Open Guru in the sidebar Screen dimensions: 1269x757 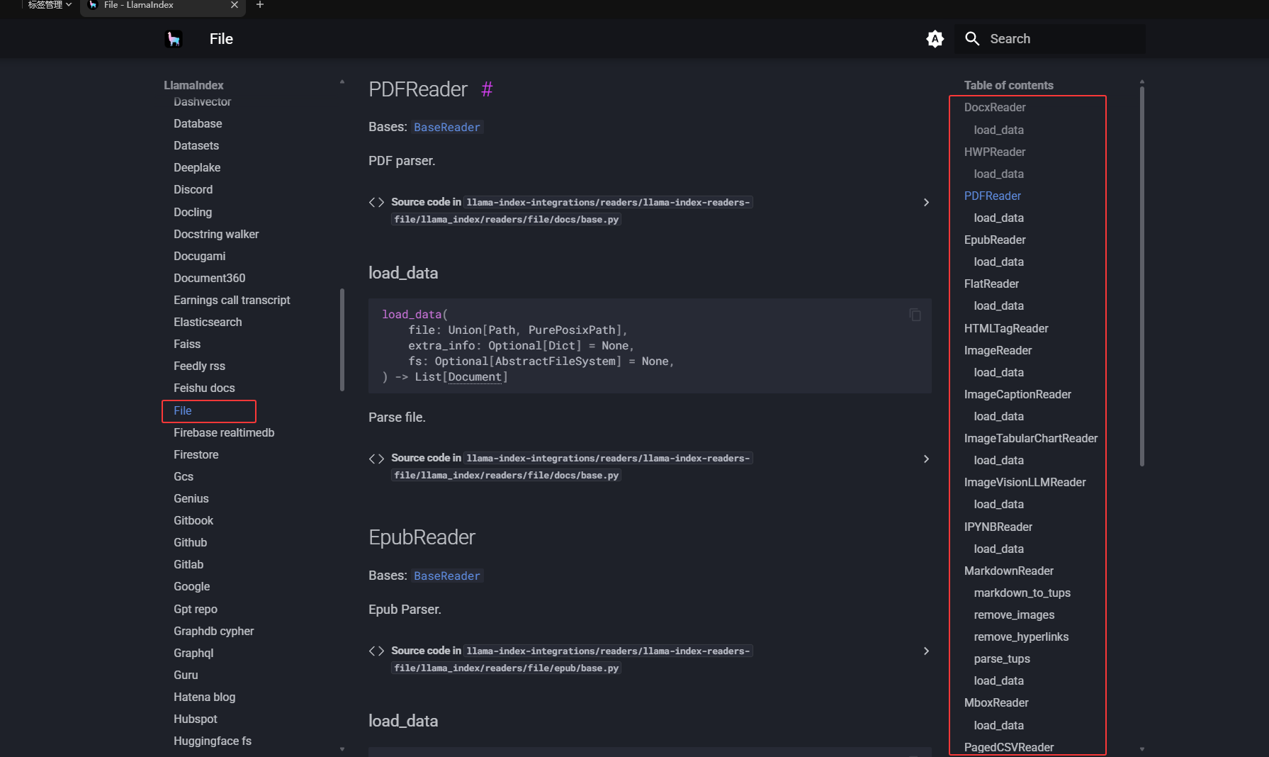pyautogui.click(x=186, y=675)
